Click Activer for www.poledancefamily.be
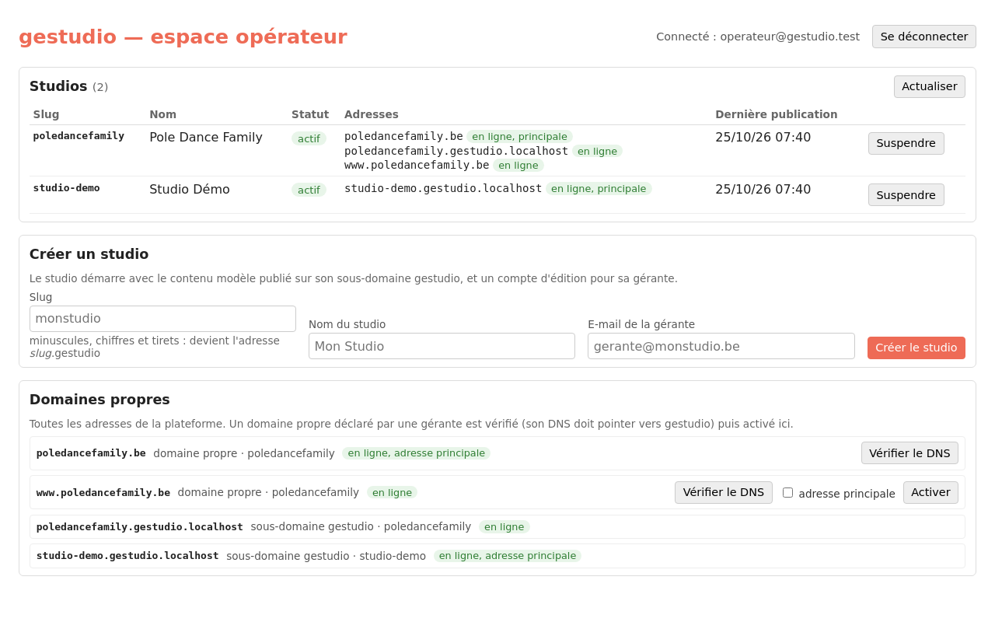 tap(930, 492)
